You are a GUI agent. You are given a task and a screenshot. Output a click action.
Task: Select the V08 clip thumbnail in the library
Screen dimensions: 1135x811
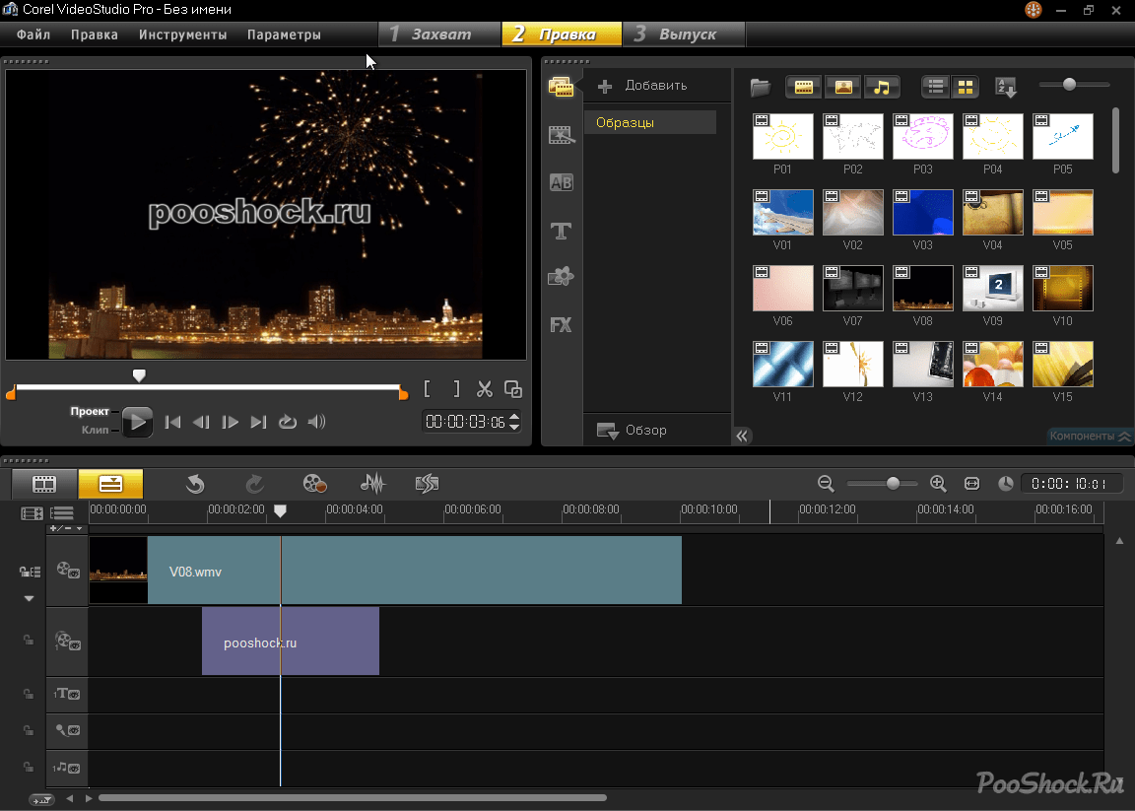pyautogui.click(x=922, y=286)
